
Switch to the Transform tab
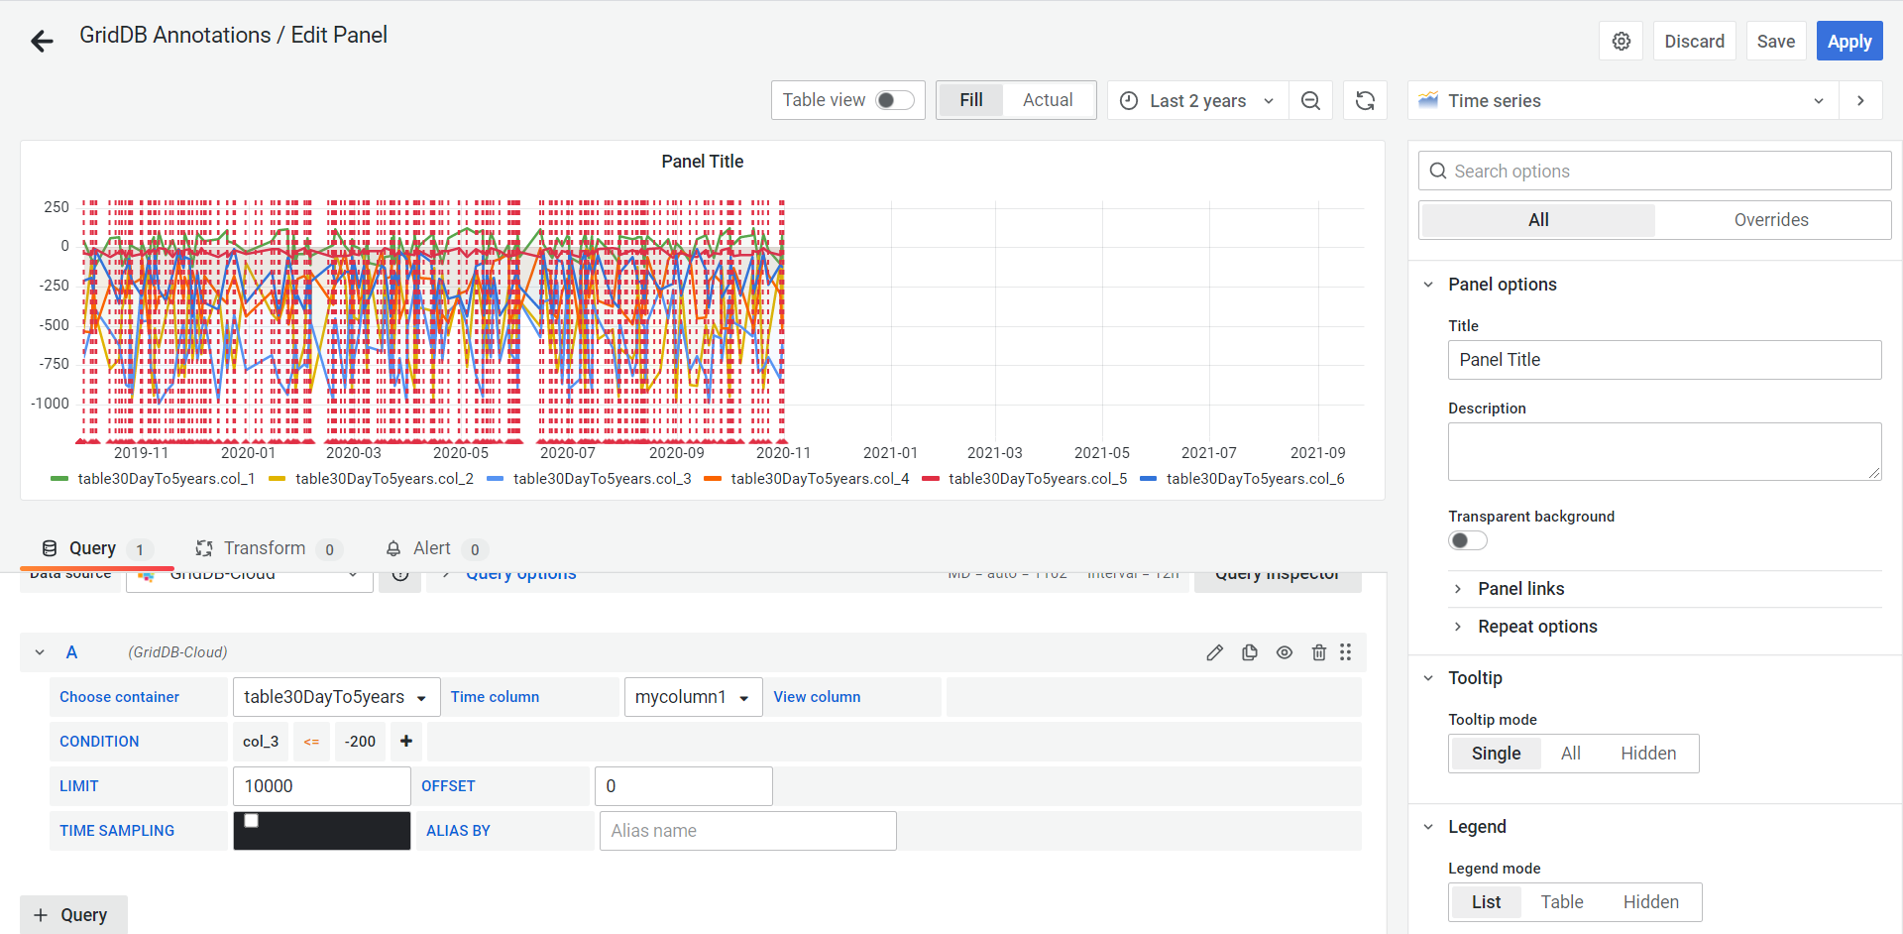click(x=265, y=548)
